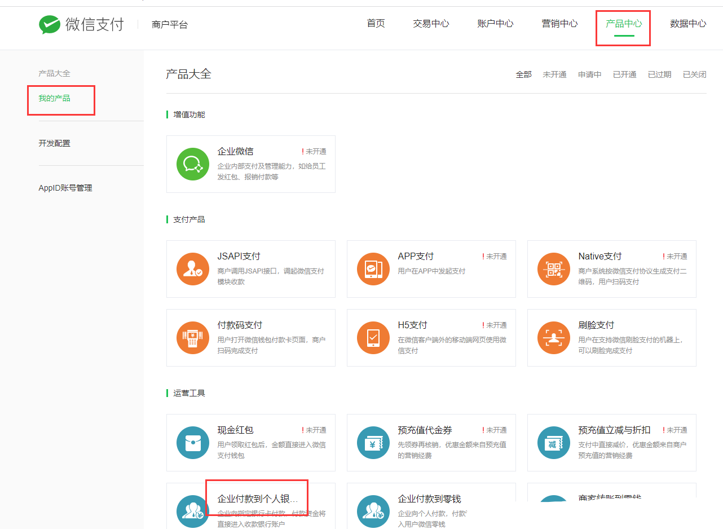Select the 预充值代金券 coupon icon

[x=373, y=443]
